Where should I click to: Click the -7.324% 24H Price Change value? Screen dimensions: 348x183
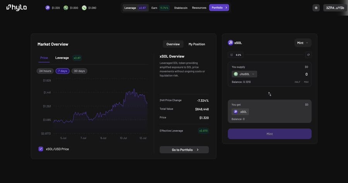pyautogui.click(x=203, y=101)
